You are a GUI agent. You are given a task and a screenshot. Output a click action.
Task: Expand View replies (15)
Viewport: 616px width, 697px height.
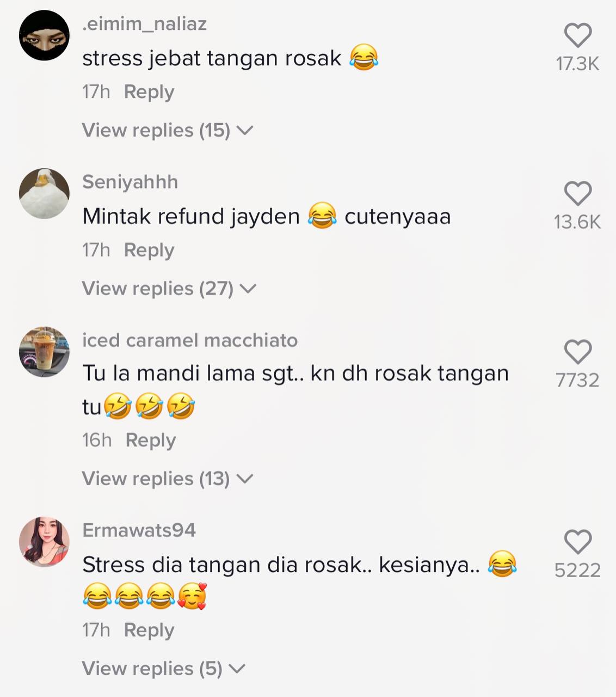[x=168, y=130]
